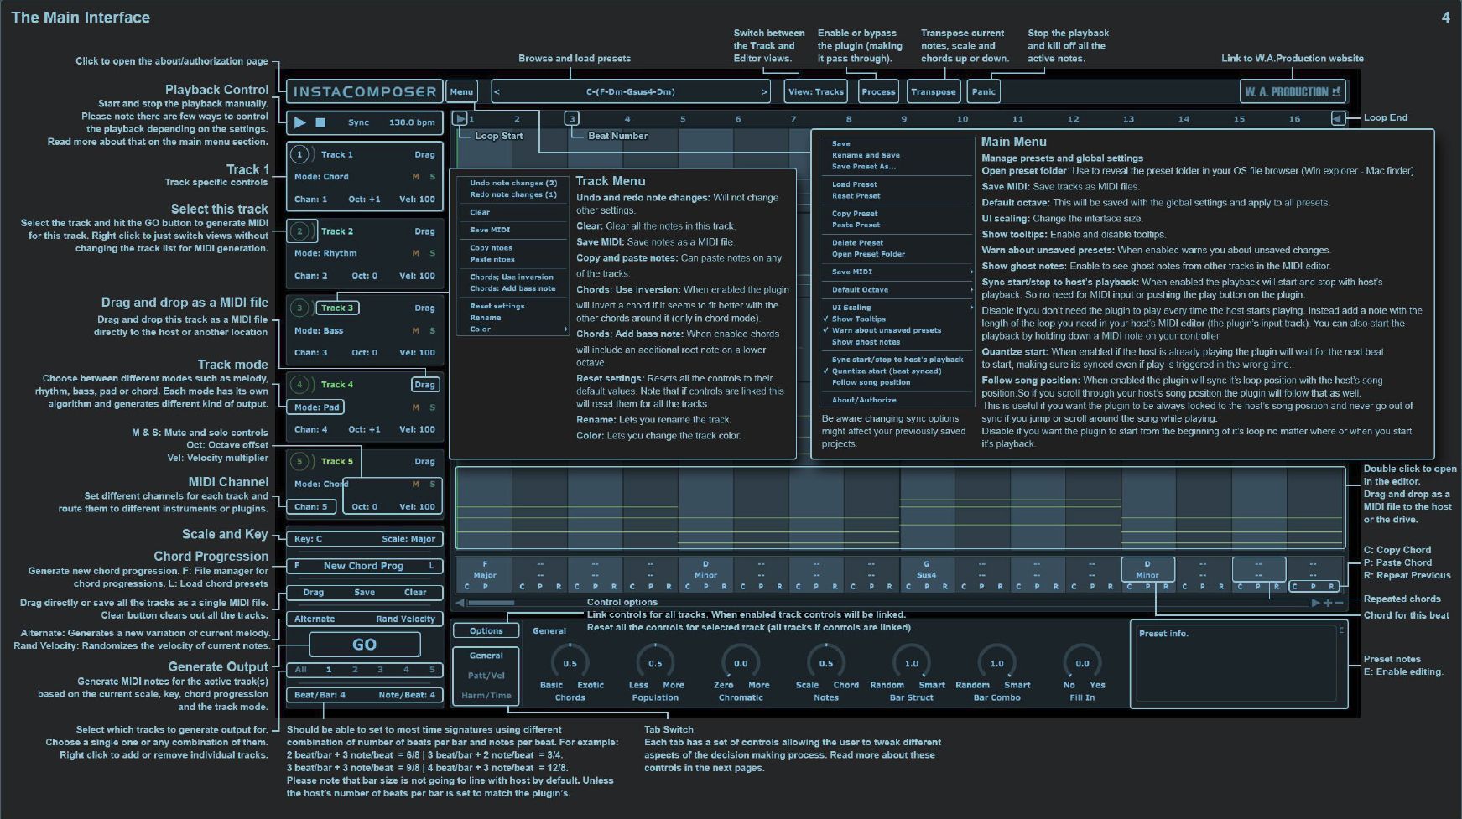The image size is (1462, 819).
Task: Select Track 4 using its numbered circle
Action: tap(300, 385)
